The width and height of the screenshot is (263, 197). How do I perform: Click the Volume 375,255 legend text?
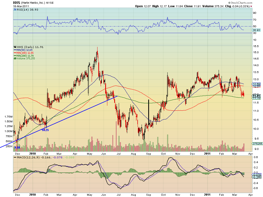click(x=26, y=58)
